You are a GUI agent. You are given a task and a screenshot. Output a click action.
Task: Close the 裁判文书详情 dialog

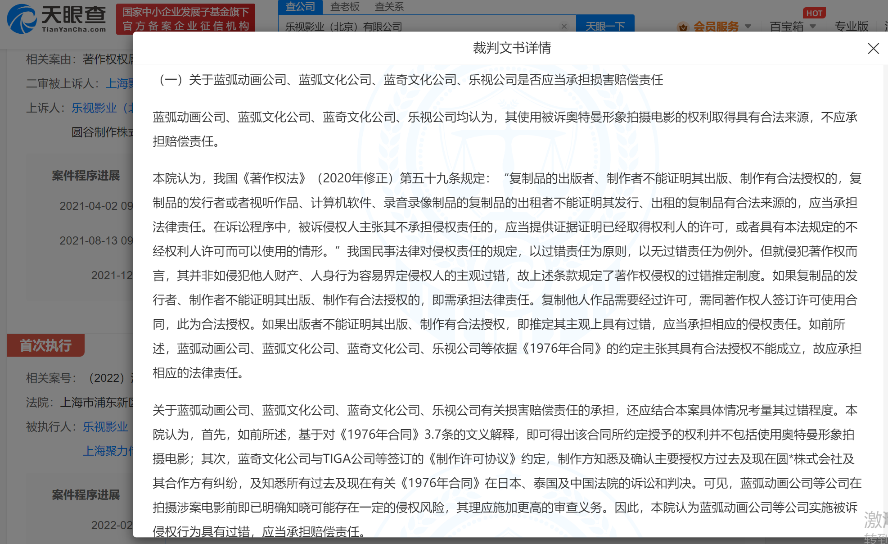pos(873,49)
